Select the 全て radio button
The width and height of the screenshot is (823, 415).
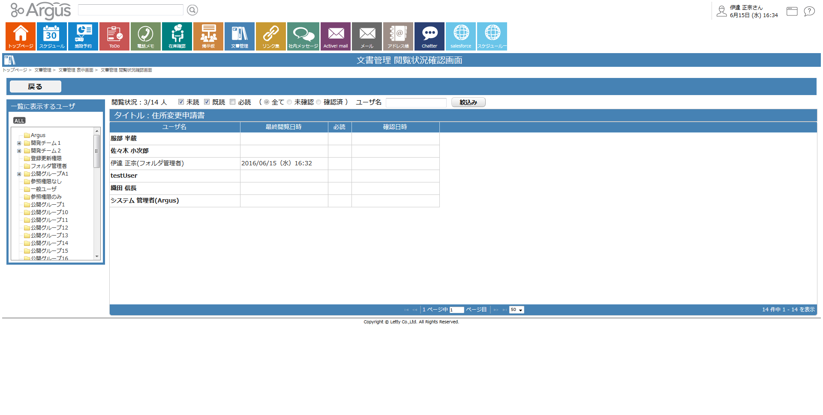[x=267, y=102]
